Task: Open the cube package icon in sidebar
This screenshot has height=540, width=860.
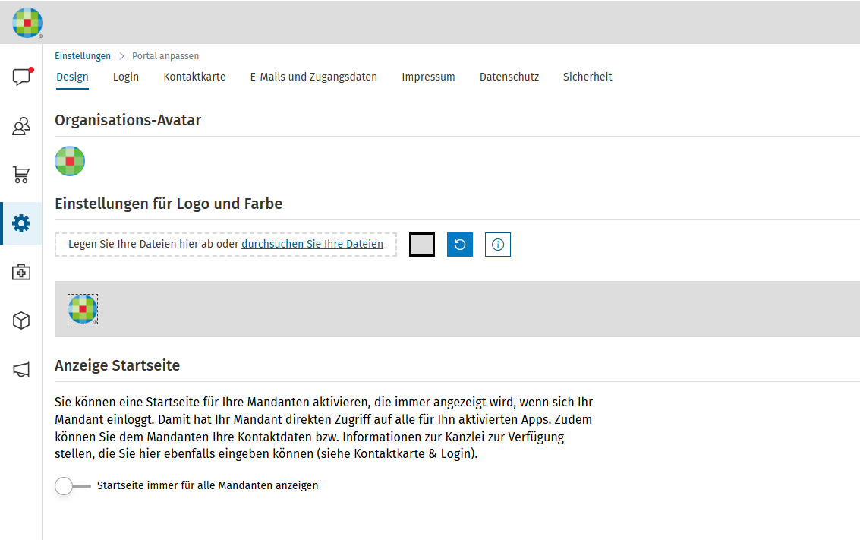Action: [x=21, y=321]
